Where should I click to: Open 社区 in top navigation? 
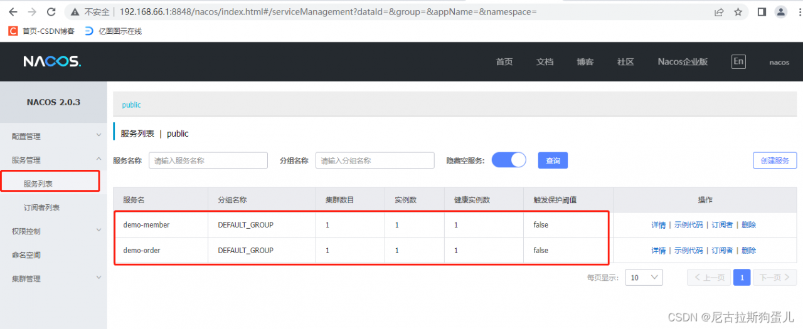(x=625, y=61)
